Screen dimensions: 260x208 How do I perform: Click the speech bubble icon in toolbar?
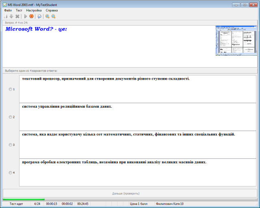39,16
